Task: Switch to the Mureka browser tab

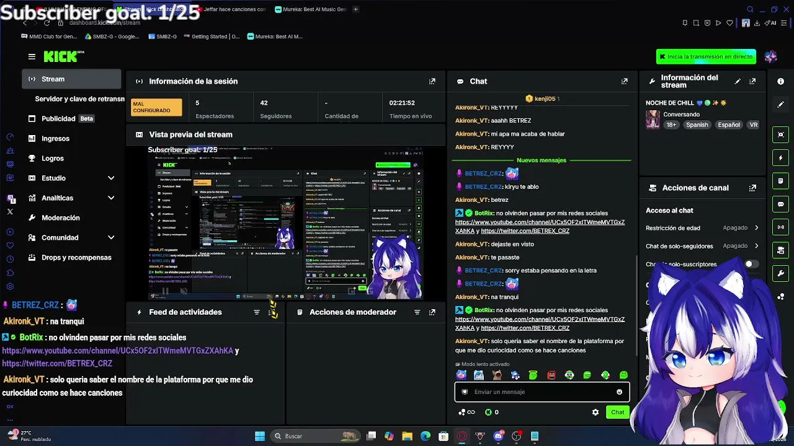Action: [x=310, y=9]
